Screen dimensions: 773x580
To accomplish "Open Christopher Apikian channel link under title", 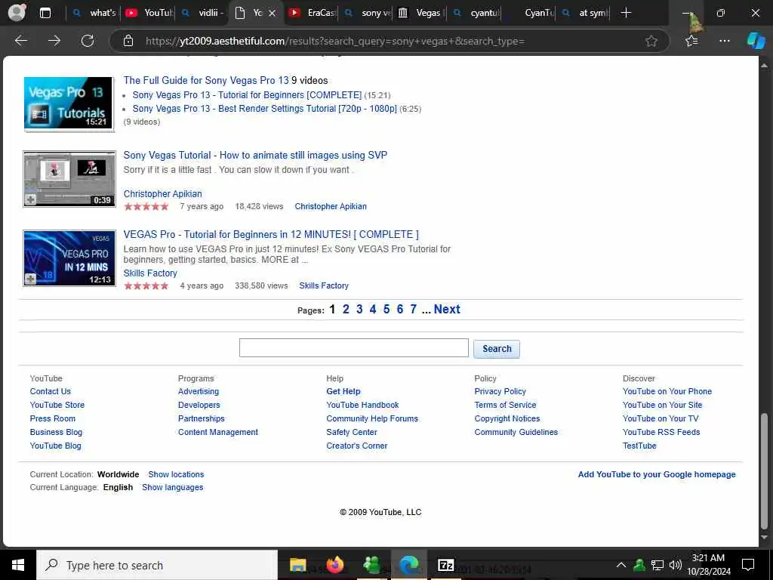I will 163,194.
